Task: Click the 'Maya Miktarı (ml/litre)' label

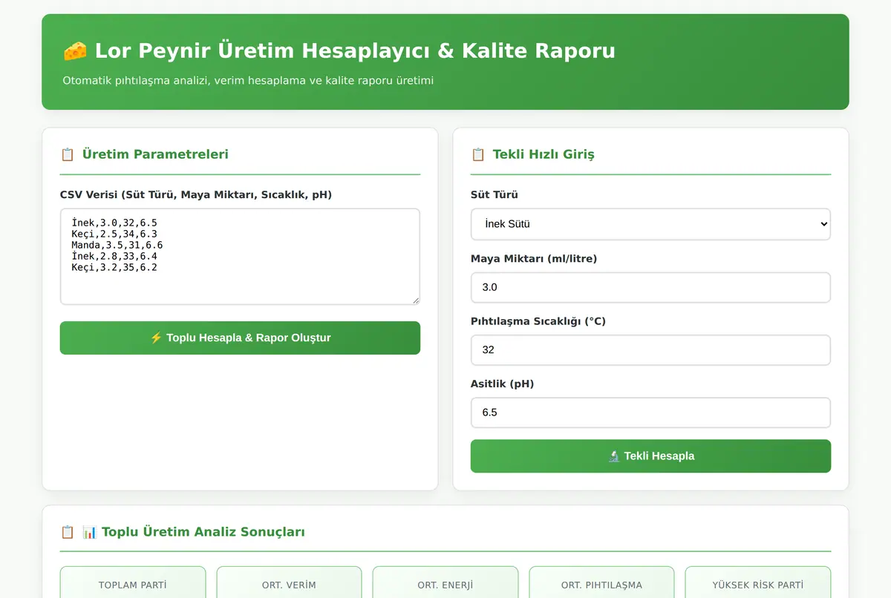Action: (534, 259)
